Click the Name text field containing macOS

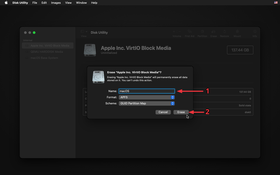[146, 91]
